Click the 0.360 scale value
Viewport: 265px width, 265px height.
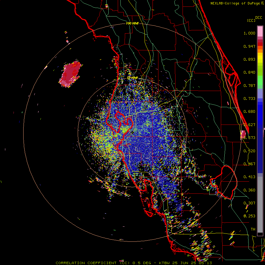pyautogui.click(x=249, y=190)
